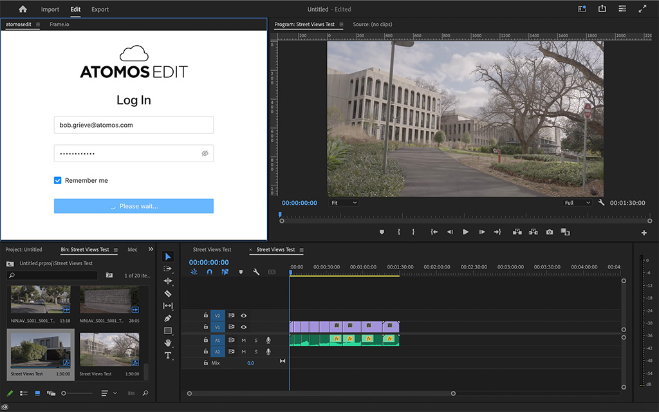This screenshot has width=659, height=412.
Task: Open Program: Street Views Test panel menu
Action: pos(341,24)
